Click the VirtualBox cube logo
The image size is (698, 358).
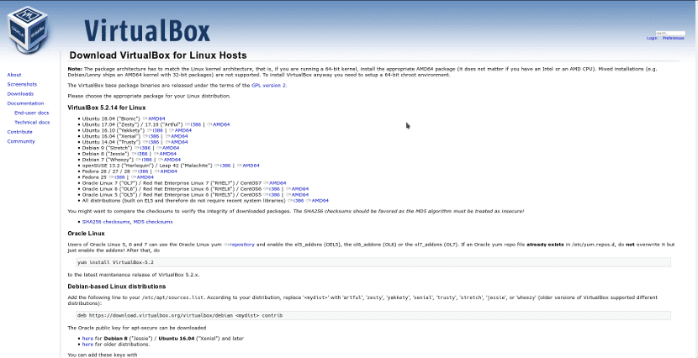[29, 30]
